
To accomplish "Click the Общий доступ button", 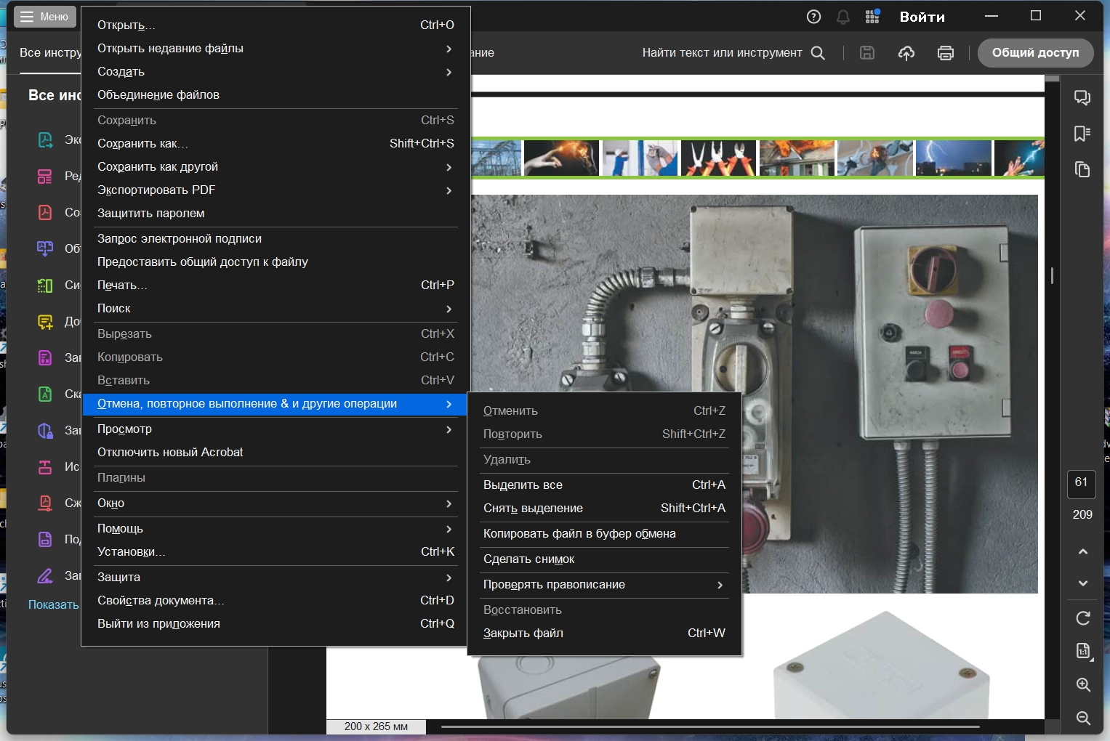I will pyautogui.click(x=1035, y=53).
